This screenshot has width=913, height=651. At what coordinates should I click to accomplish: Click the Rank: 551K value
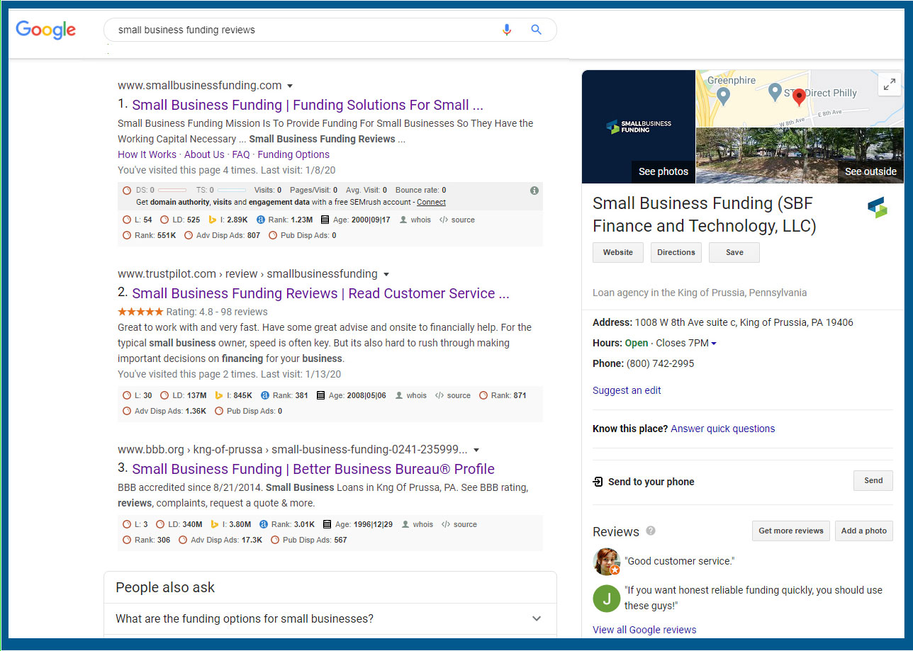coord(155,235)
